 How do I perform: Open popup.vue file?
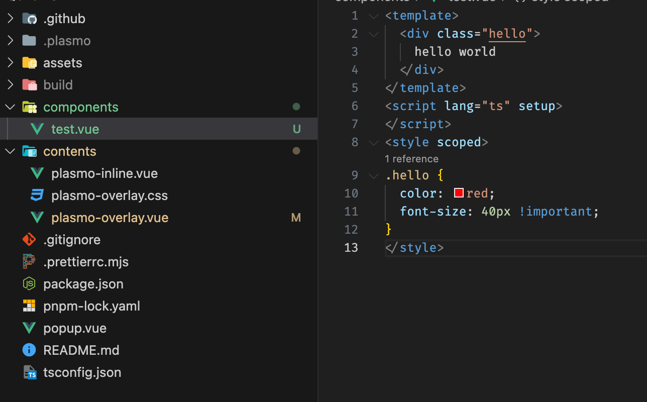(75, 328)
